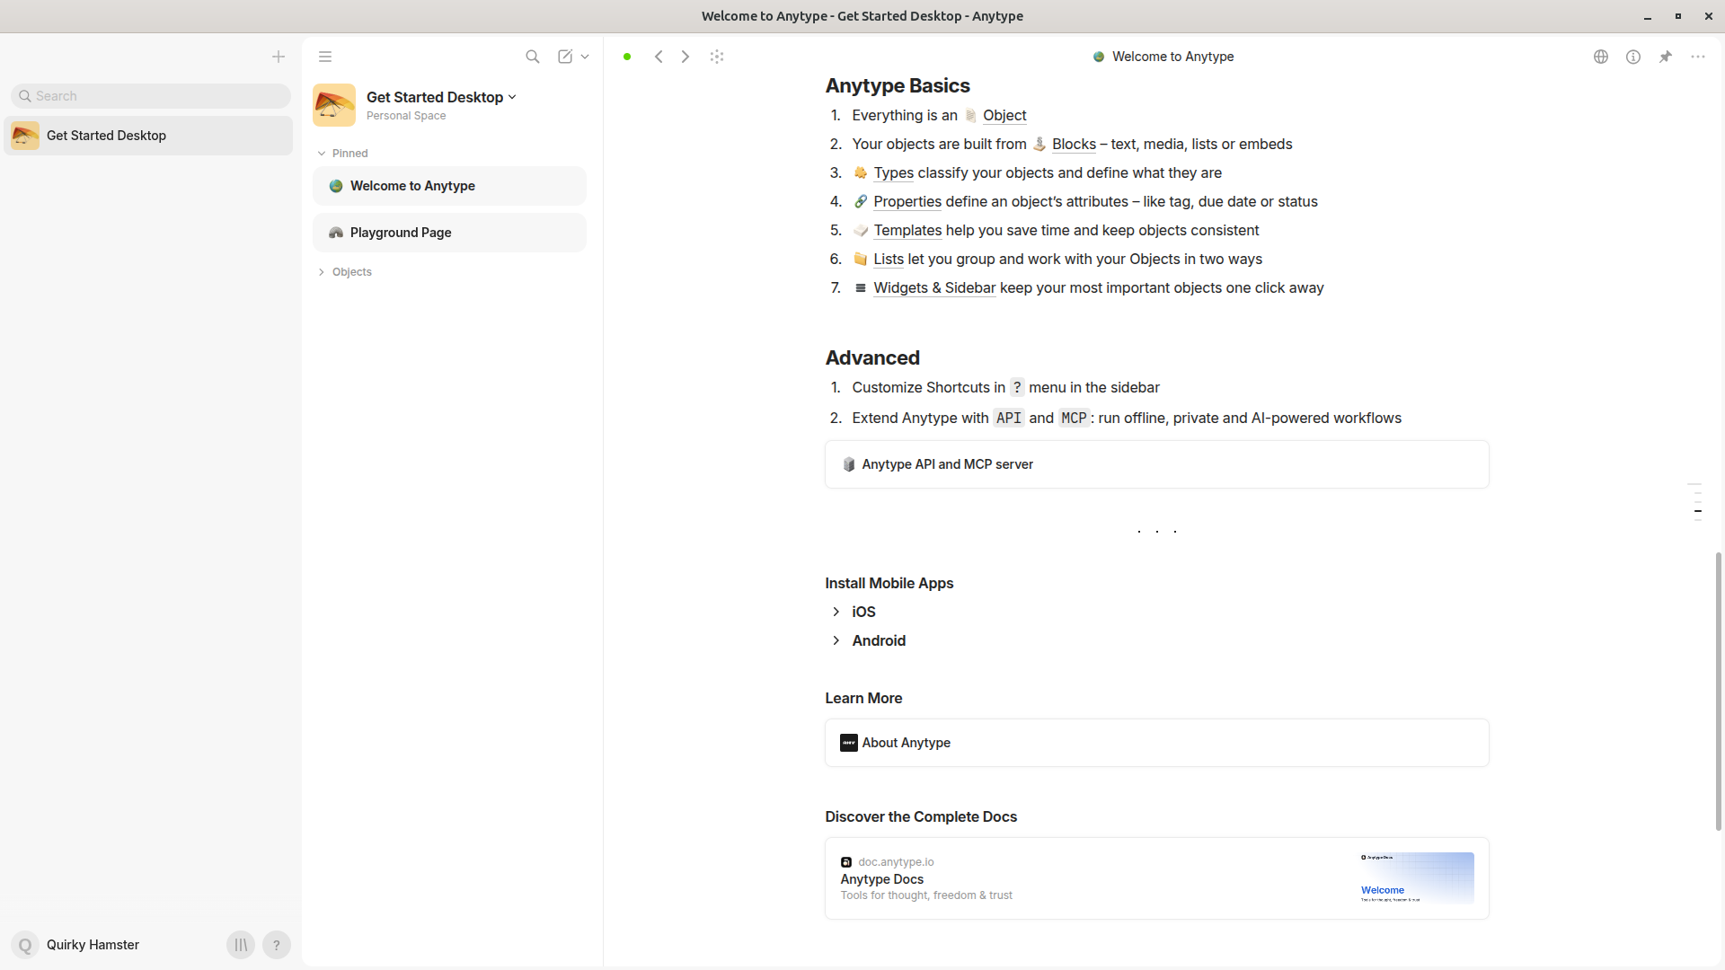The height and width of the screenshot is (970, 1725).
Task: Open Playground Page in sidebar
Action: tap(449, 233)
